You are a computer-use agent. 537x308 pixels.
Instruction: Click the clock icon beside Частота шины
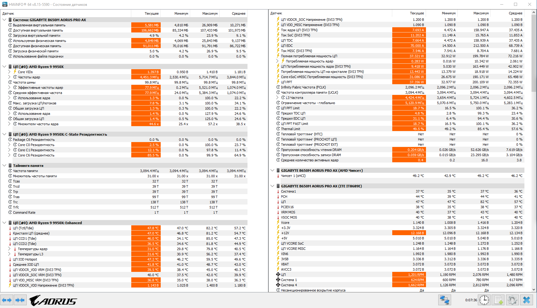tap(10, 82)
